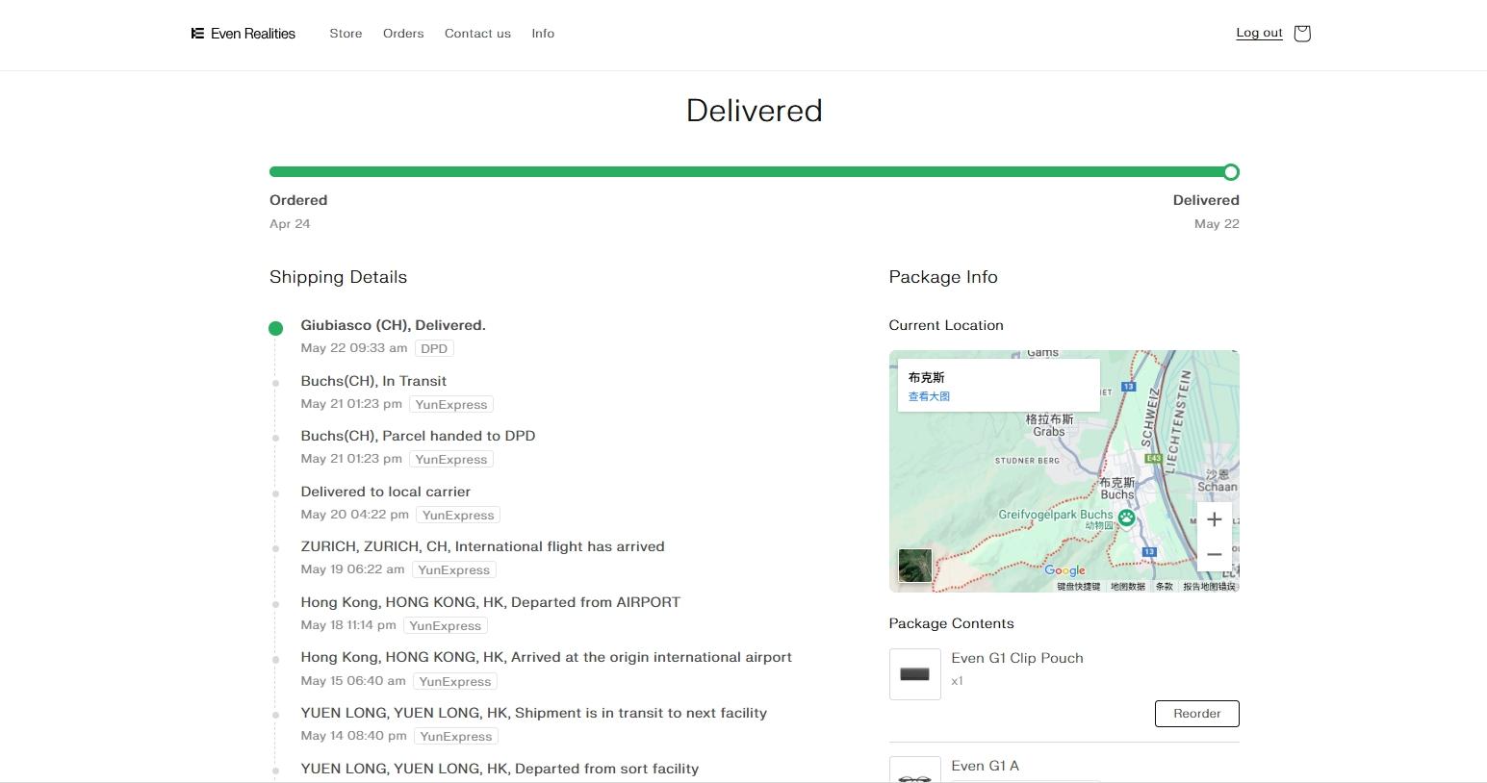Click YunExpress tag for Departed from AIRPORT

click(x=446, y=626)
